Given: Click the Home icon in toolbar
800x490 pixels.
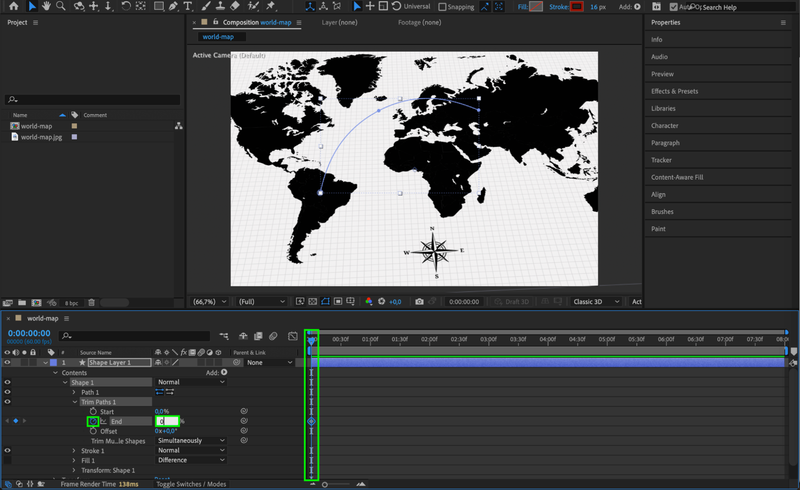Looking at the screenshot, I should (13, 6).
